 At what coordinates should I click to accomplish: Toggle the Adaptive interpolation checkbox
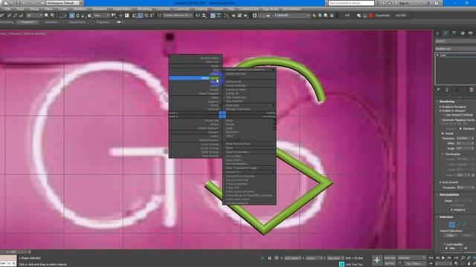(x=451, y=210)
